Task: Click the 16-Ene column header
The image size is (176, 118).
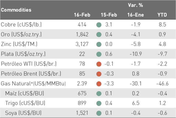Action: pyautogui.click(x=136, y=15)
